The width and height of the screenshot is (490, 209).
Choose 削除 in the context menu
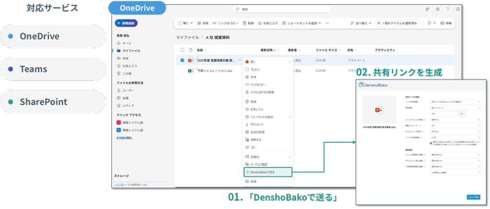click(x=268, y=102)
